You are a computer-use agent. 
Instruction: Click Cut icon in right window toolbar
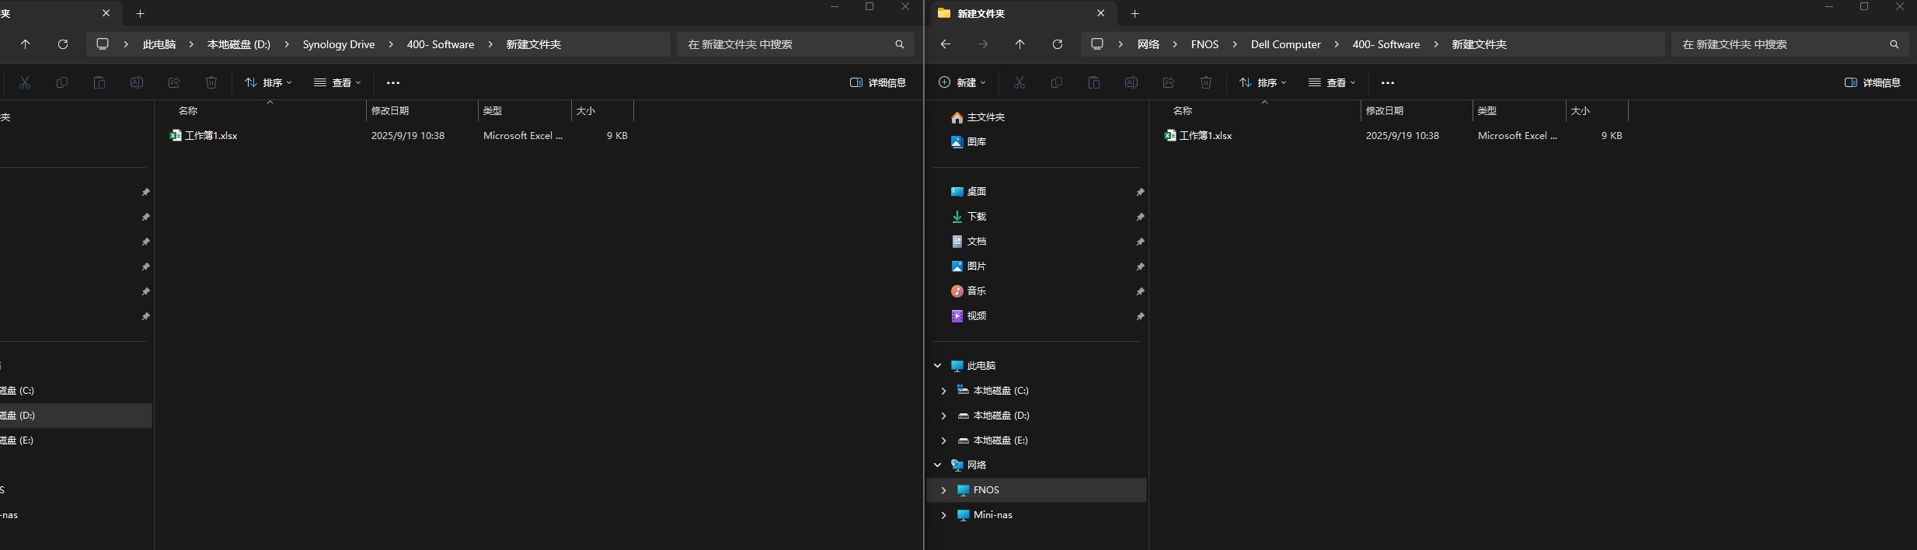coord(1019,82)
